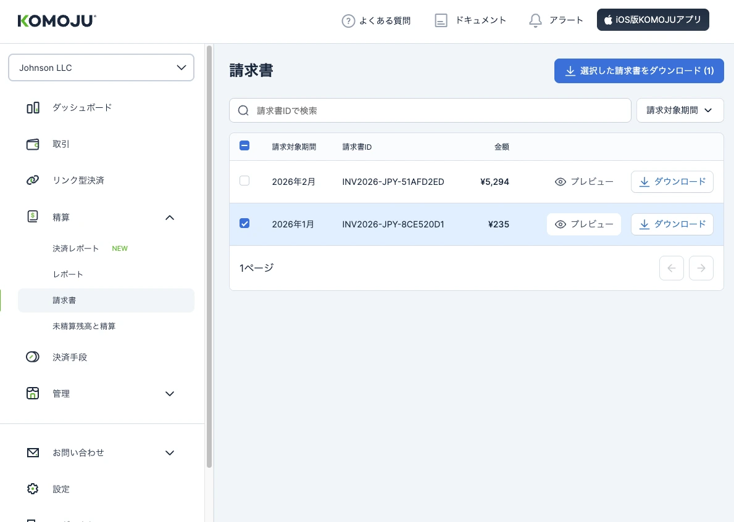The image size is (734, 522).
Task: Click the magnifier icon in search box
Action: (x=243, y=111)
